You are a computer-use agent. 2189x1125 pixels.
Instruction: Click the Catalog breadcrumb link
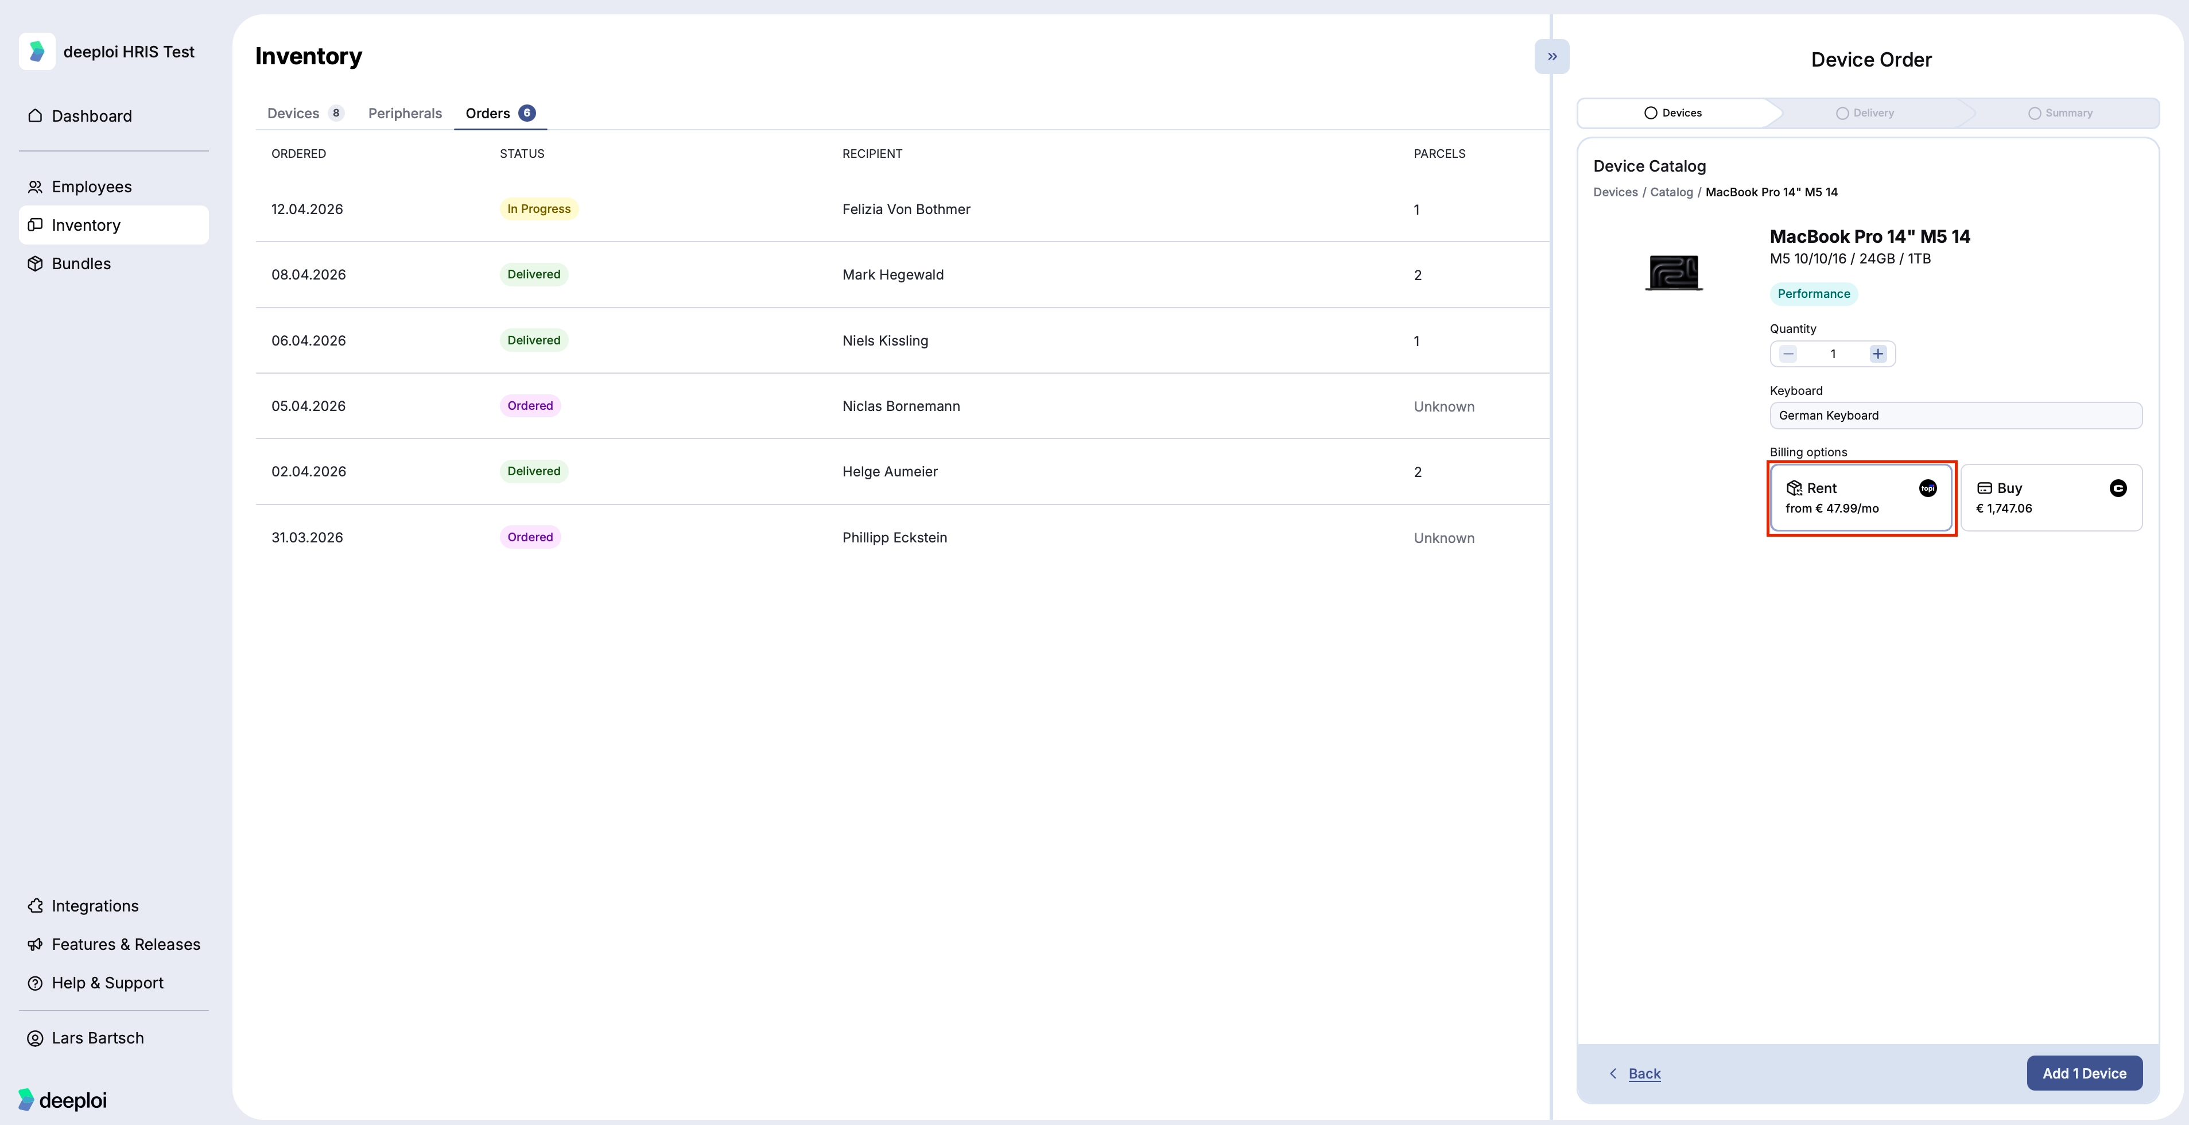click(1671, 192)
